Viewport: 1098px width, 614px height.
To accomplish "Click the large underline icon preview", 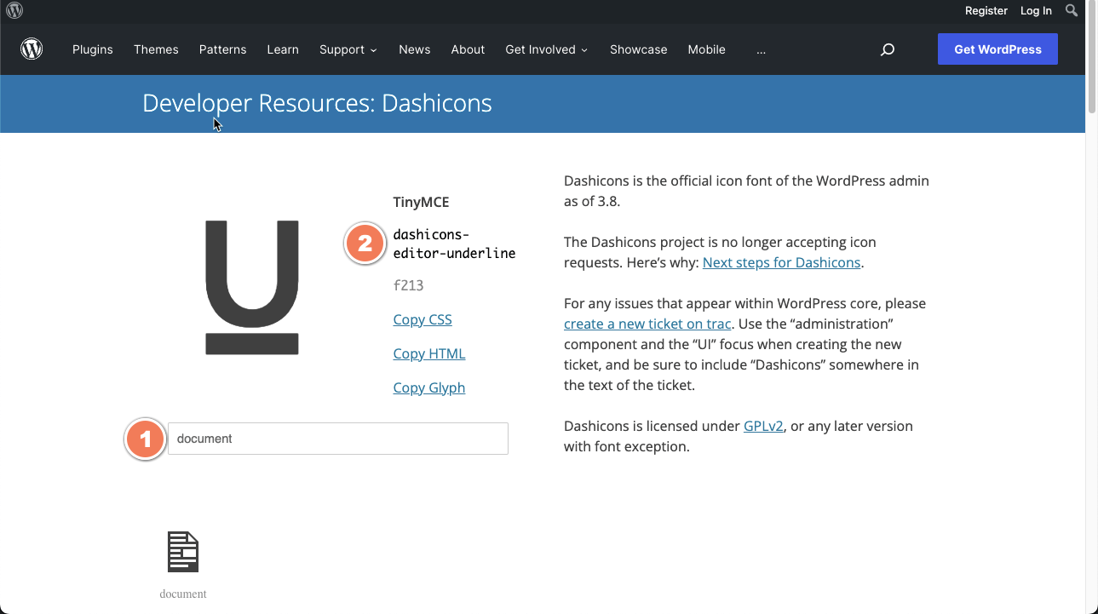I will click(x=252, y=287).
